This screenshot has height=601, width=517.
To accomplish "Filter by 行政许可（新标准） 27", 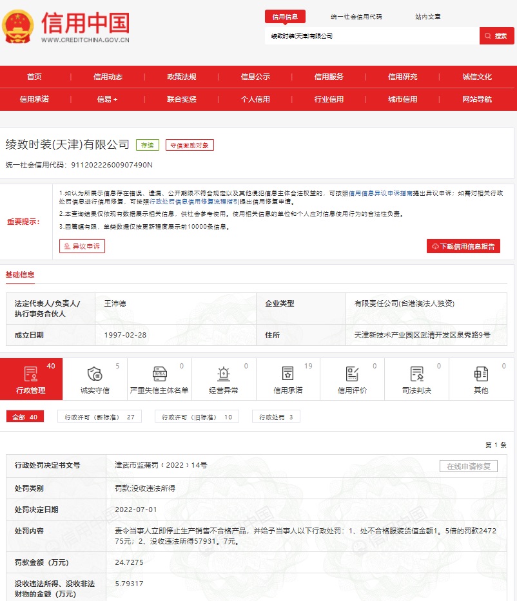I will tap(99, 417).
